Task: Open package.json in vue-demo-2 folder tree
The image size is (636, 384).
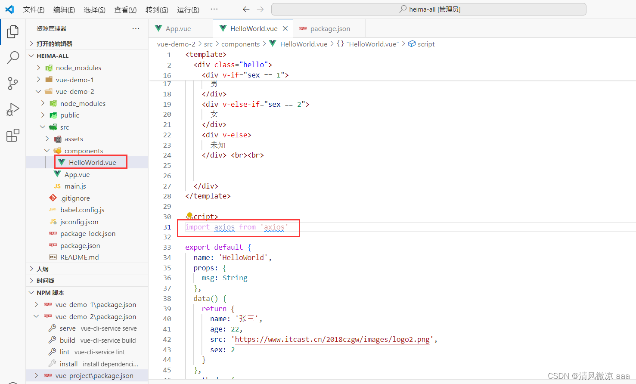Action: [x=80, y=245]
